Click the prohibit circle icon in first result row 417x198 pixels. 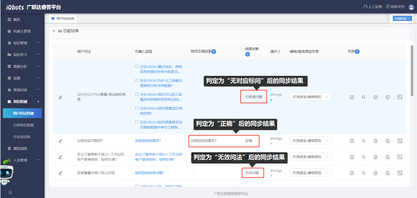pyautogui.click(x=387, y=97)
